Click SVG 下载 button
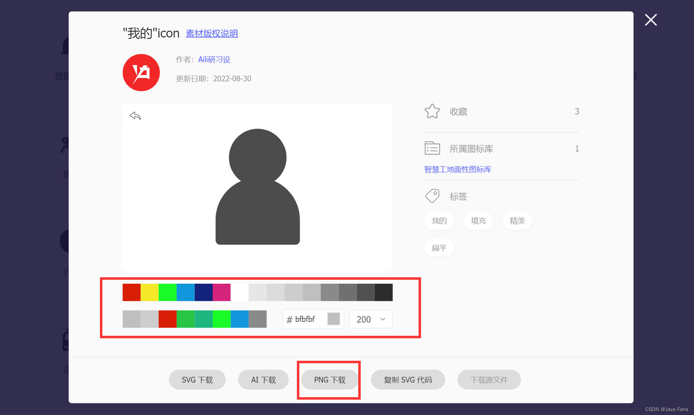Screen dimensions: 694x415 point(197,380)
